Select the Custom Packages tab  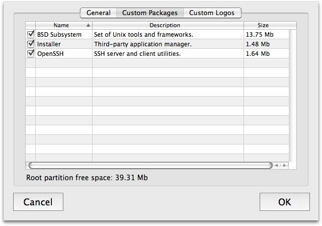tap(149, 13)
